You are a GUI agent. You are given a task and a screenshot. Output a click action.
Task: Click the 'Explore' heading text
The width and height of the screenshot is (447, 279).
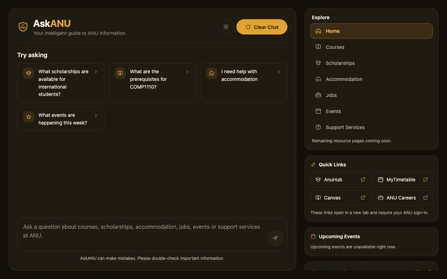pos(321,17)
